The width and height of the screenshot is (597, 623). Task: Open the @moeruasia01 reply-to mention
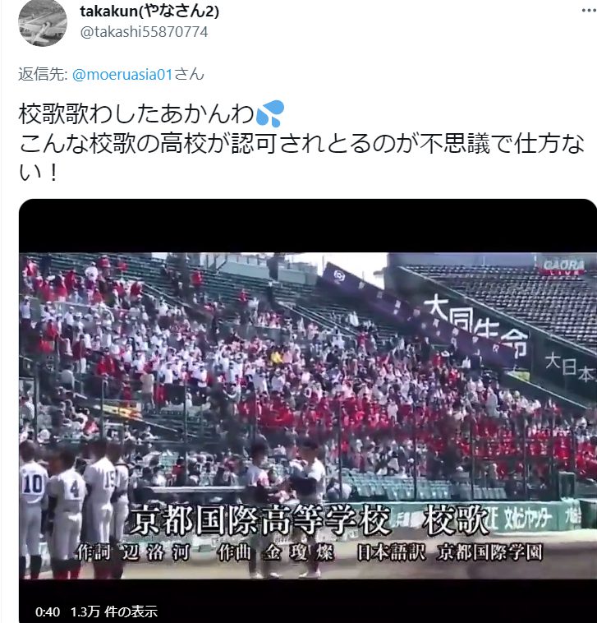coord(122,75)
